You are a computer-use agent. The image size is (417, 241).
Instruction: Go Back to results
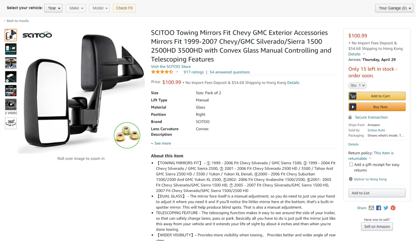coord(17,21)
